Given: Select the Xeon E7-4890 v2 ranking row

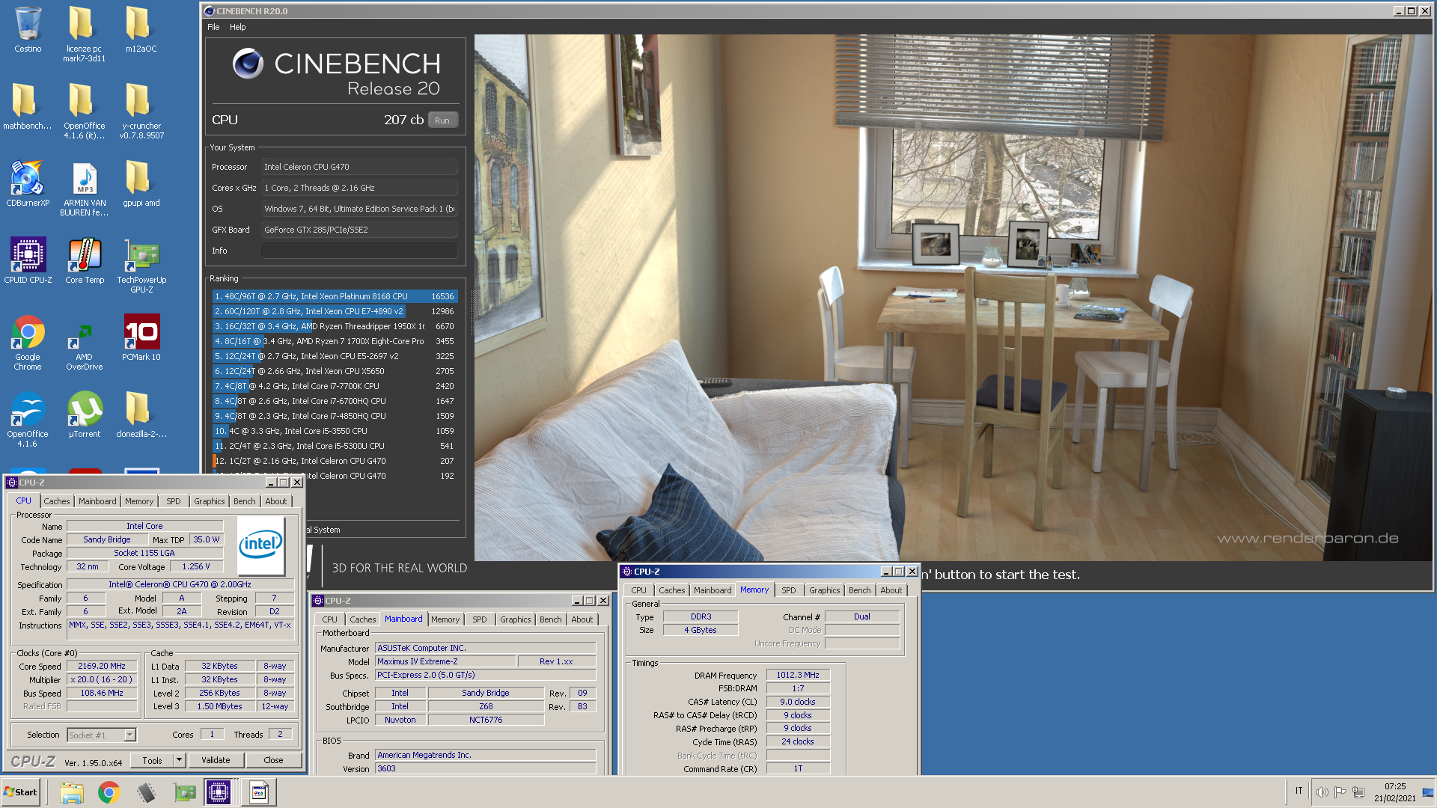Looking at the screenshot, I should point(335,311).
